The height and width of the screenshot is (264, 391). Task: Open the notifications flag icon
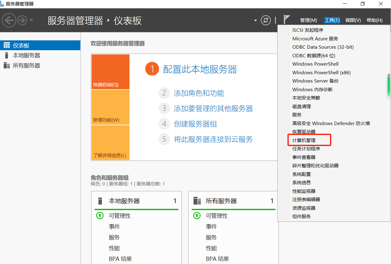(x=287, y=20)
